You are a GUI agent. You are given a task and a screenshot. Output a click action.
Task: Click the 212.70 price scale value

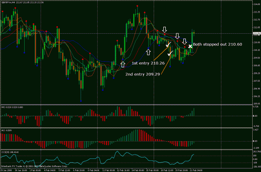[257, 20]
